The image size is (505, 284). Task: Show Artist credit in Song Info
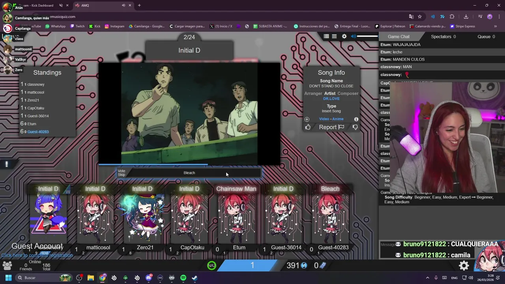pos(330,93)
